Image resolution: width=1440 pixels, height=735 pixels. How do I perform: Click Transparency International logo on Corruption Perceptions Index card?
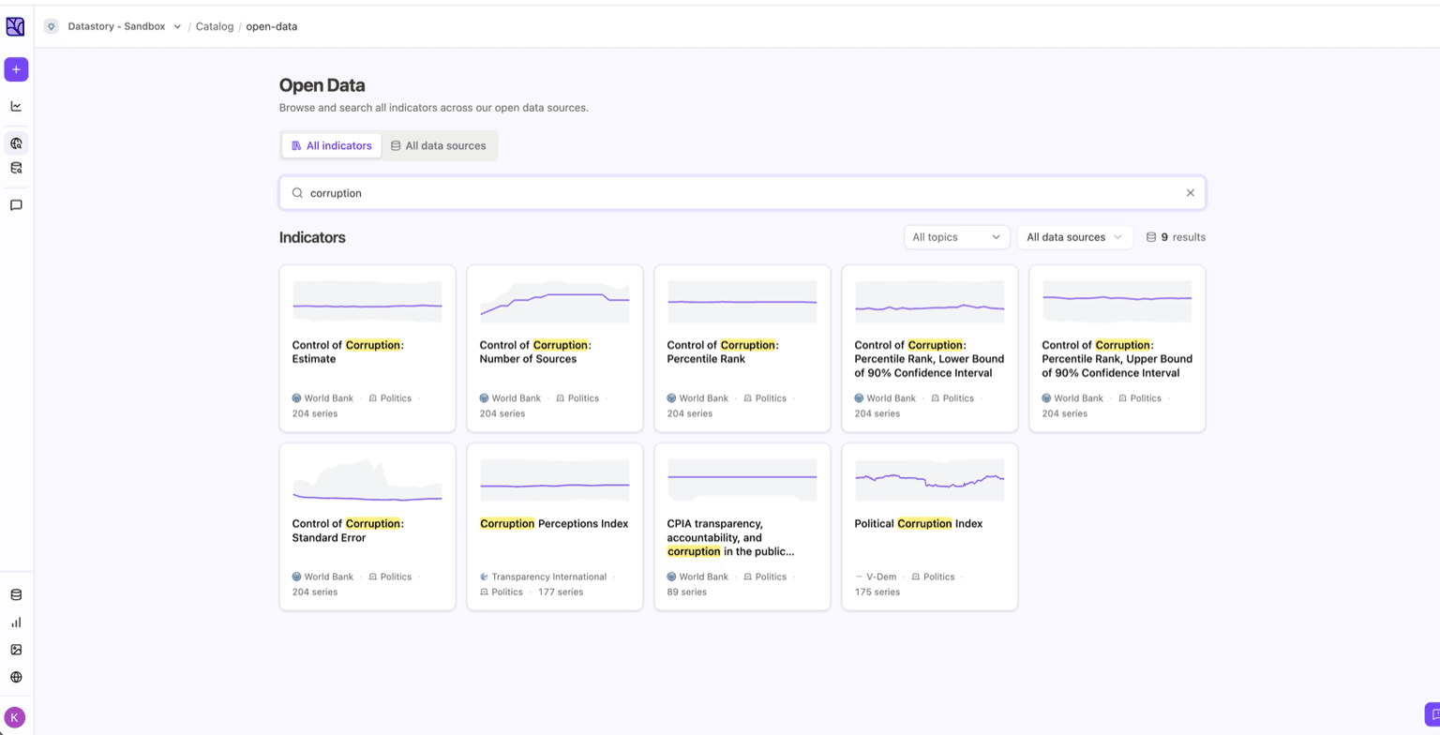click(485, 577)
